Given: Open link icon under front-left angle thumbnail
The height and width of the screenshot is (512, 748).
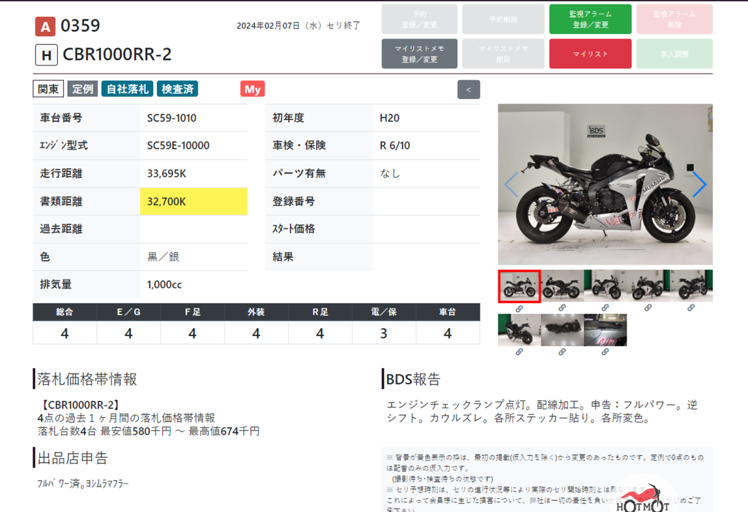Looking at the screenshot, I should click(648, 307).
